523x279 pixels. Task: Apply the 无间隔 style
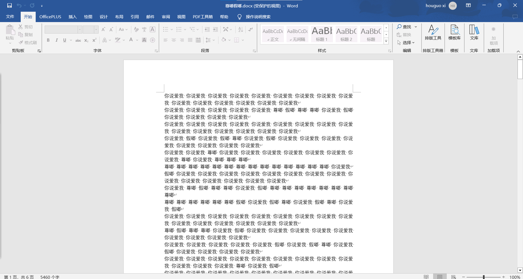point(297,34)
